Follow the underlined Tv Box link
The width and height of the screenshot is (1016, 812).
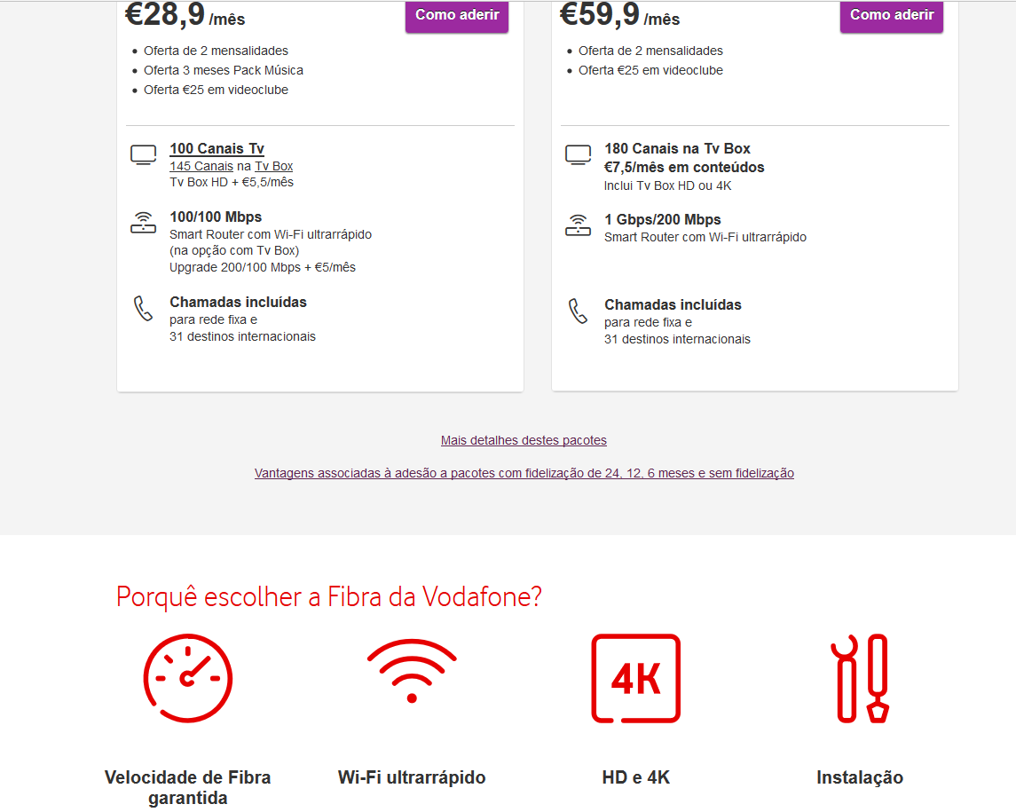point(273,166)
